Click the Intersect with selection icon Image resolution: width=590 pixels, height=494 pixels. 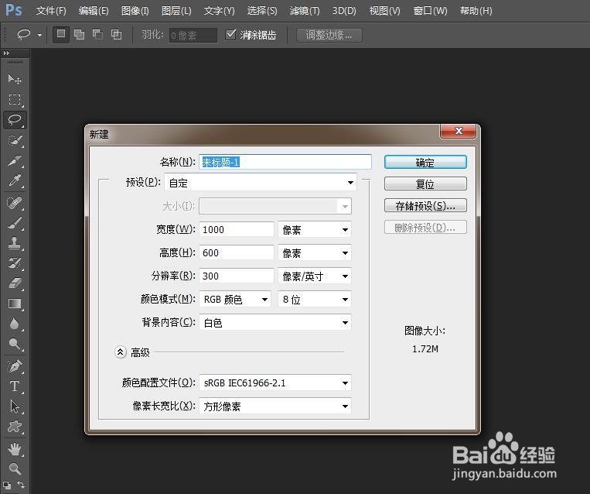point(116,35)
